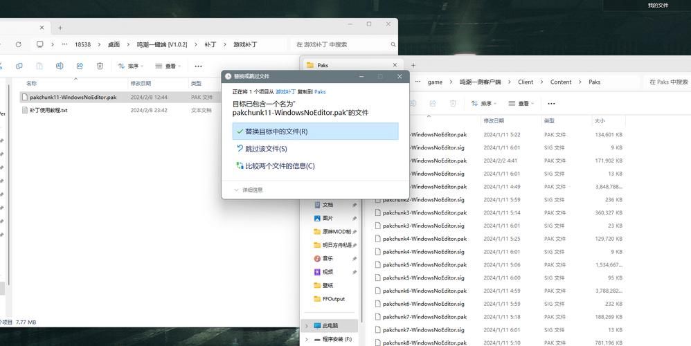Switch to the Paks tab
This screenshot has height=346, width=691.
(x=352, y=65)
